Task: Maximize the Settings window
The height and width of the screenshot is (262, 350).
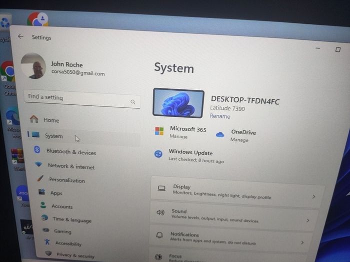Action: tap(338, 49)
